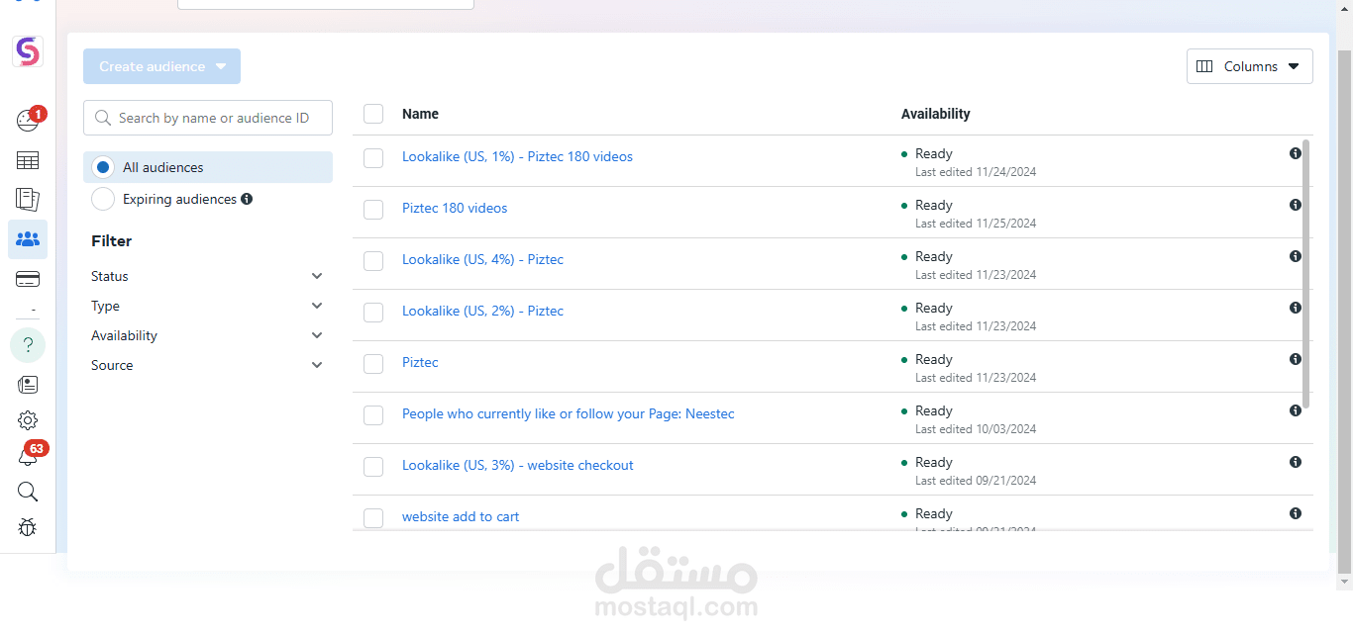Screen dimensions: 1353x634
Task: Open the Create audience dropdown
Action: (x=161, y=66)
